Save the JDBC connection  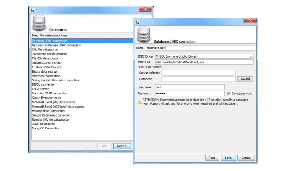click(x=228, y=158)
